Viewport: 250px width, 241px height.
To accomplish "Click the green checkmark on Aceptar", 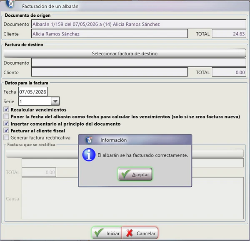I will (126, 174).
